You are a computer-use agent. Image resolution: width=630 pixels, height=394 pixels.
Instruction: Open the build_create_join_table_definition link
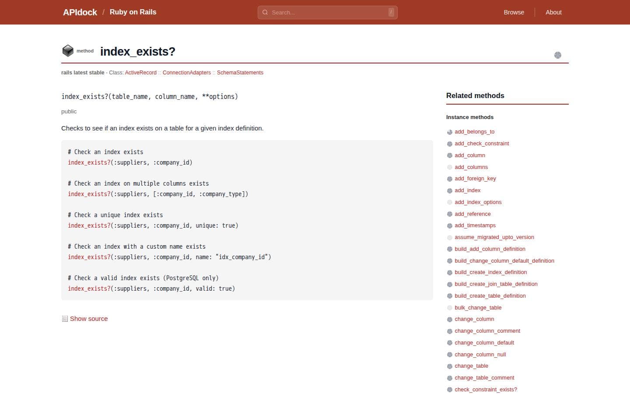pyautogui.click(x=496, y=284)
